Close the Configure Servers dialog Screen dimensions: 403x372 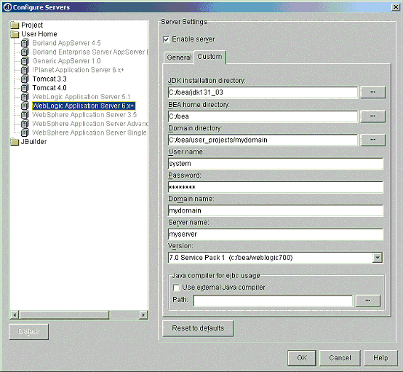(395, 7)
